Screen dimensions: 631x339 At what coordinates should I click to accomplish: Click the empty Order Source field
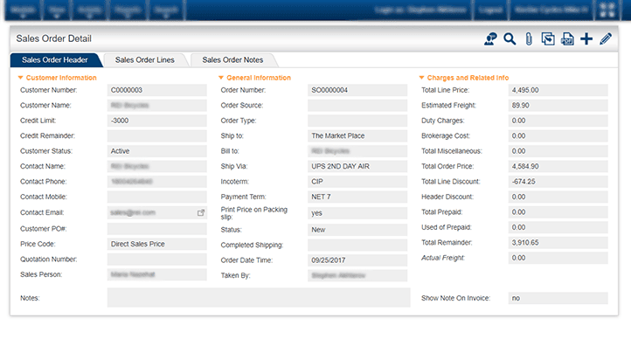tap(357, 106)
